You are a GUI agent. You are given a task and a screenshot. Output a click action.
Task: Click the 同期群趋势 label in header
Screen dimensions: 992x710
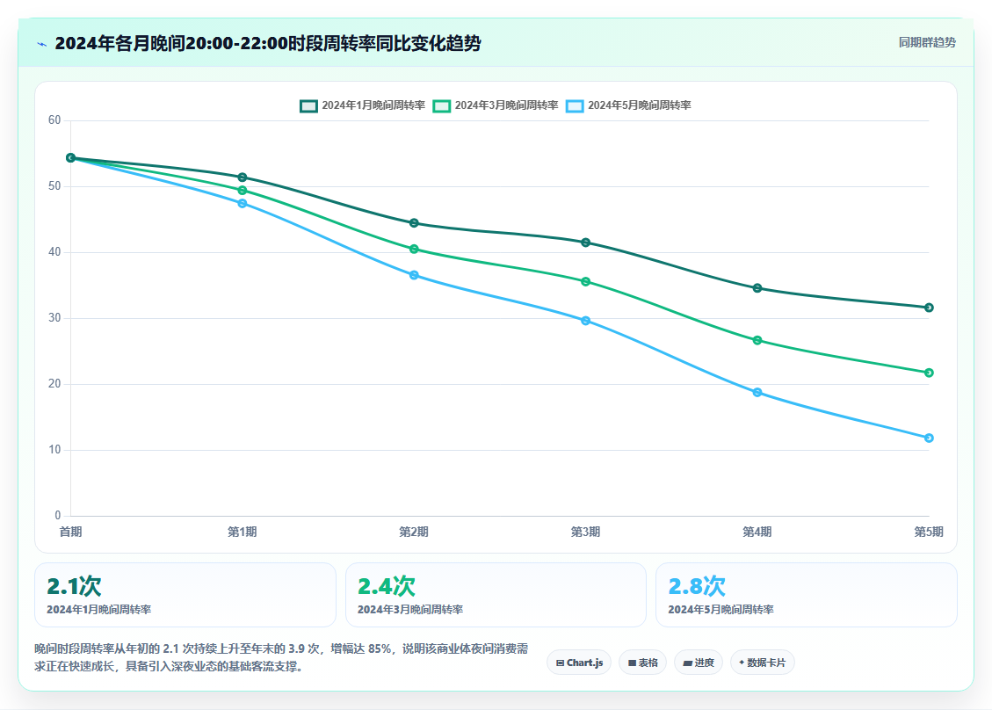coord(927,42)
